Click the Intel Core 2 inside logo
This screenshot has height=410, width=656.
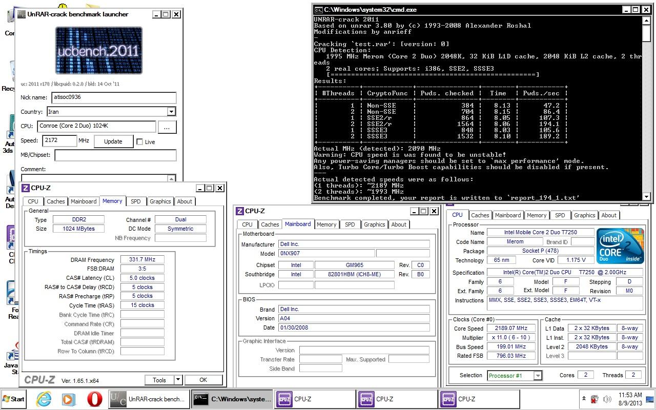pos(621,247)
